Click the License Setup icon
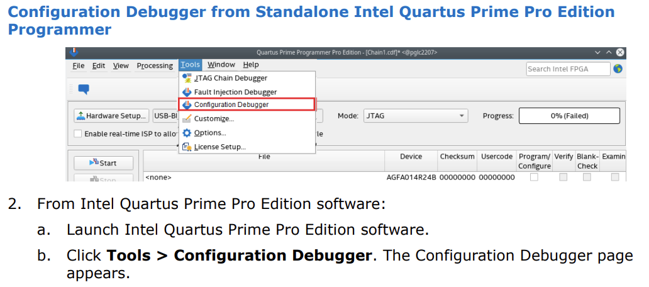 click(187, 147)
